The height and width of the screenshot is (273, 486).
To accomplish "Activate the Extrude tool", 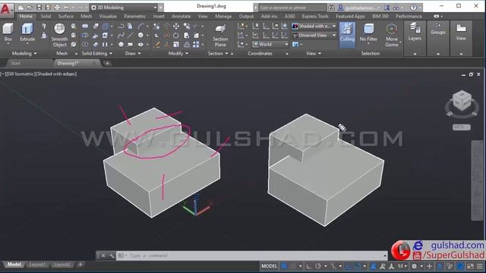I will click(x=27, y=32).
